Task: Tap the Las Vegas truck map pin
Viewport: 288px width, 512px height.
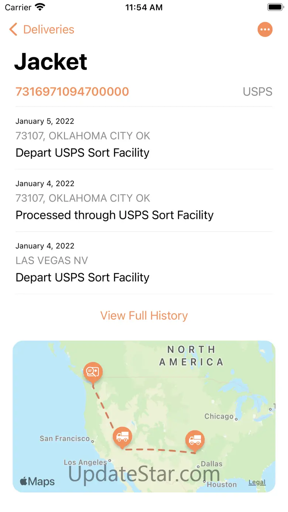Action: tap(122, 437)
